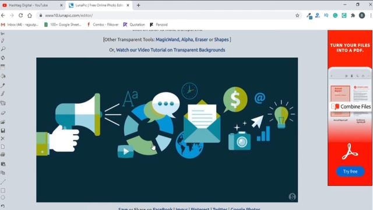Click the new blank page icon
Image resolution: width=373 pixels, height=210 pixels.
pos(3,146)
